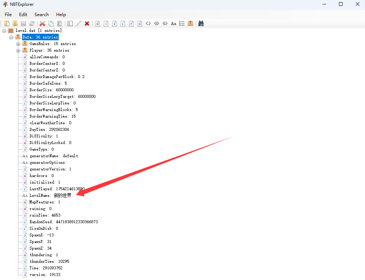Open the Help menu

(61, 14)
